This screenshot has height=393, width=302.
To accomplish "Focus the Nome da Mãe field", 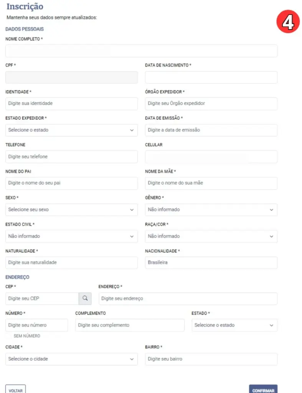I will (x=211, y=183).
